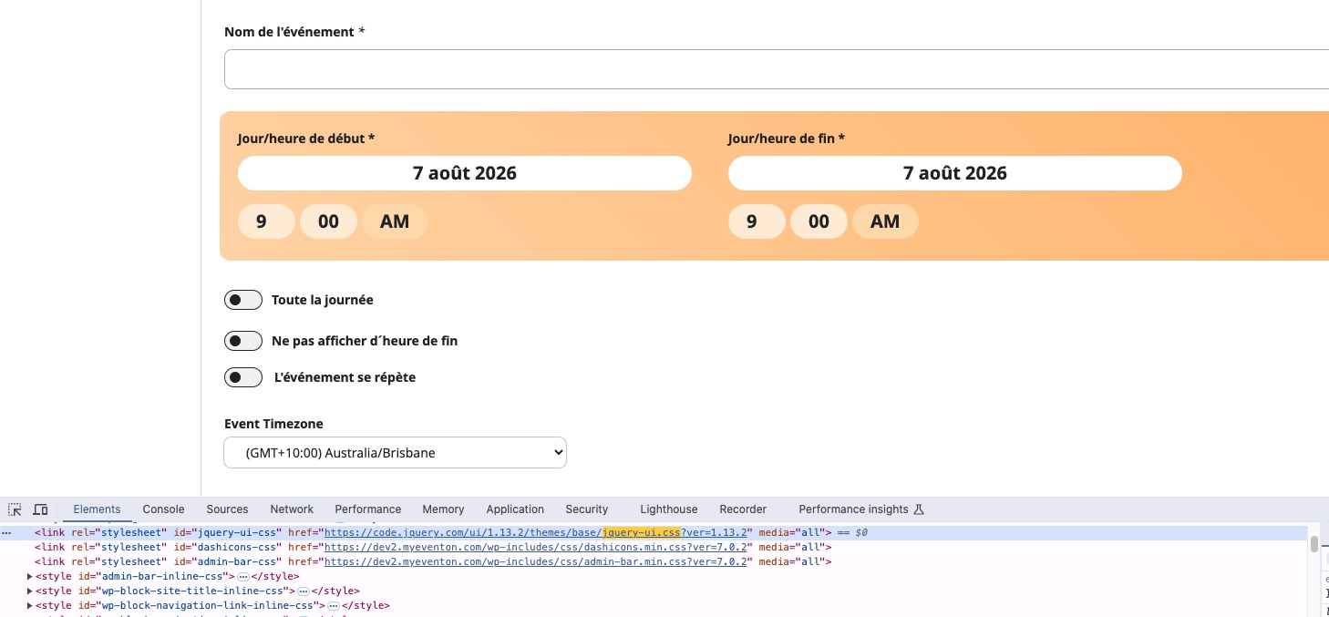The width and height of the screenshot is (1329, 617).
Task: Click the start hour 9 field
Action: tap(266, 221)
